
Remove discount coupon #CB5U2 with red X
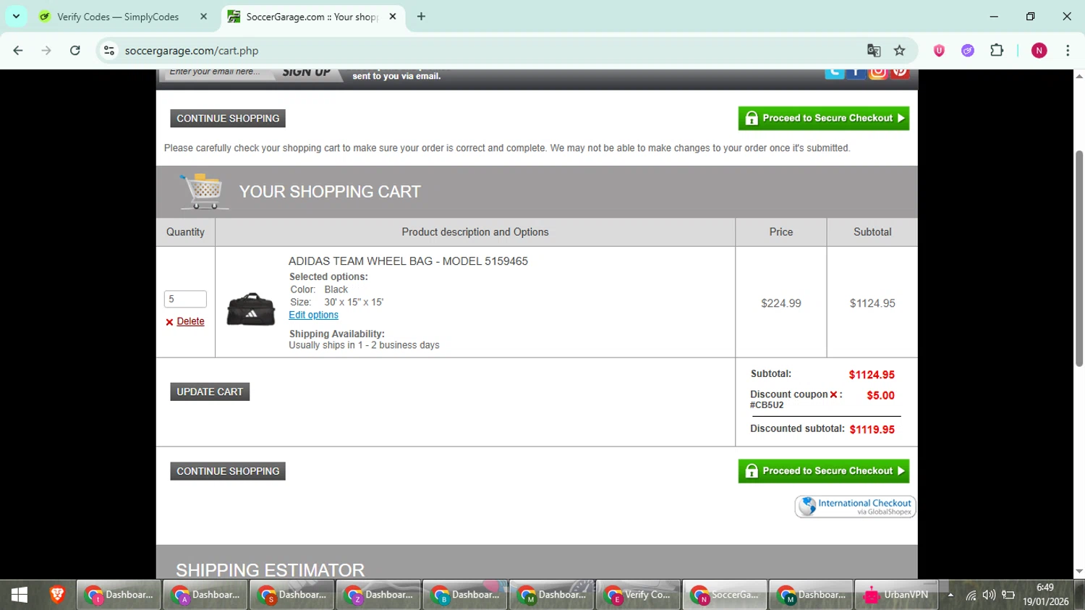(833, 394)
